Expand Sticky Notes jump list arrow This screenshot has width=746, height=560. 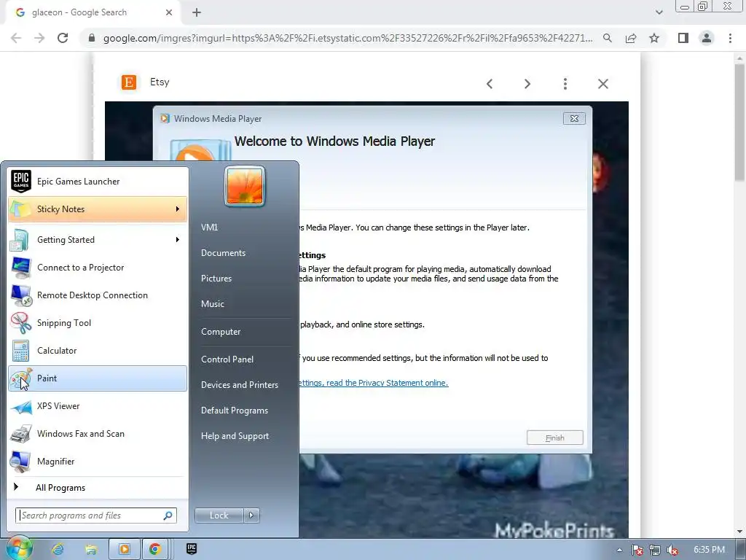click(178, 209)
